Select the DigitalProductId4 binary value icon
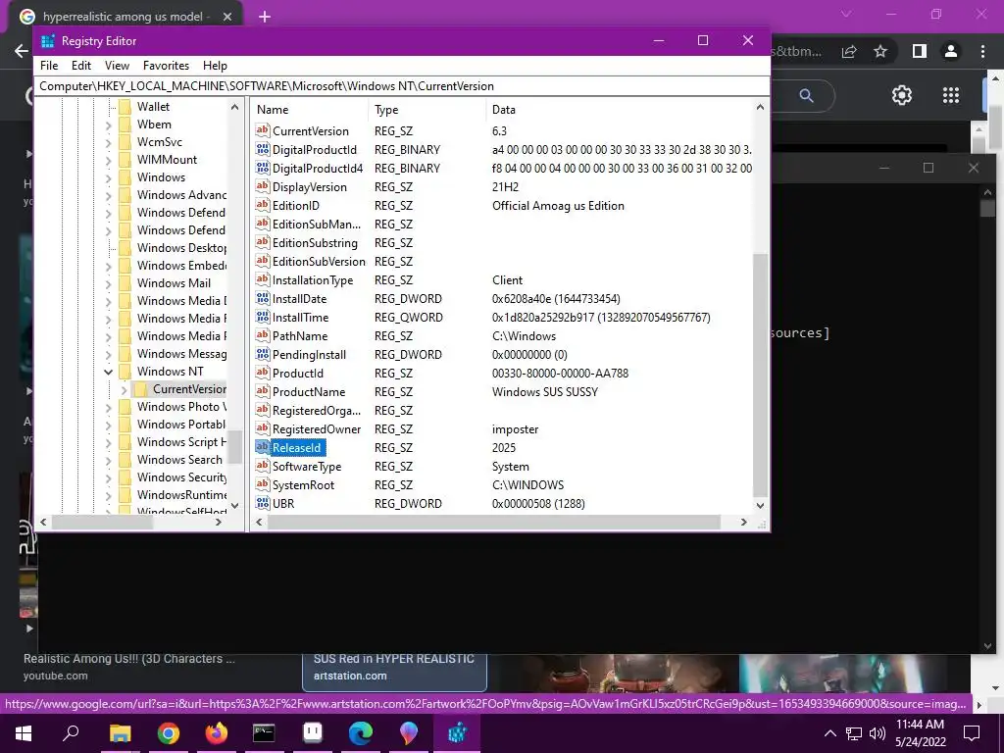 tap(263, 168)
